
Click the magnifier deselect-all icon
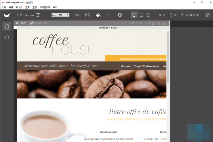[x=125, y=23]
